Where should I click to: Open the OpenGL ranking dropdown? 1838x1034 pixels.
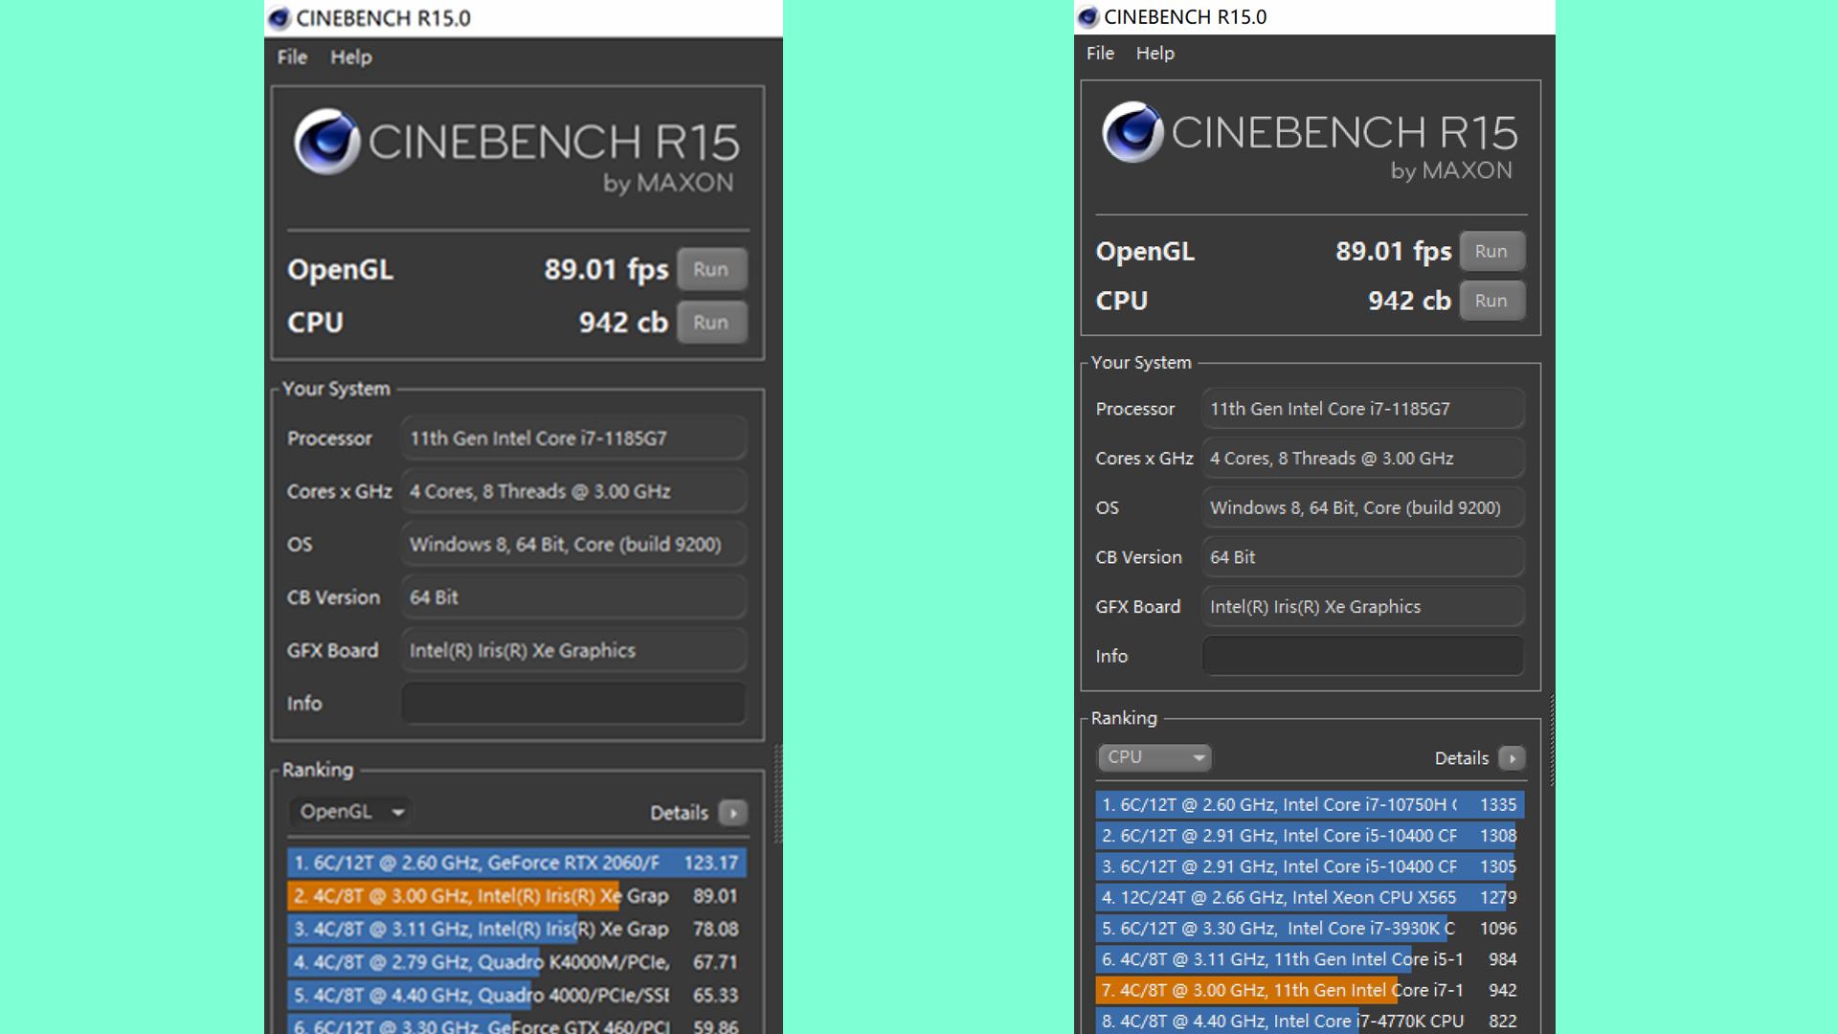point(350,812)
